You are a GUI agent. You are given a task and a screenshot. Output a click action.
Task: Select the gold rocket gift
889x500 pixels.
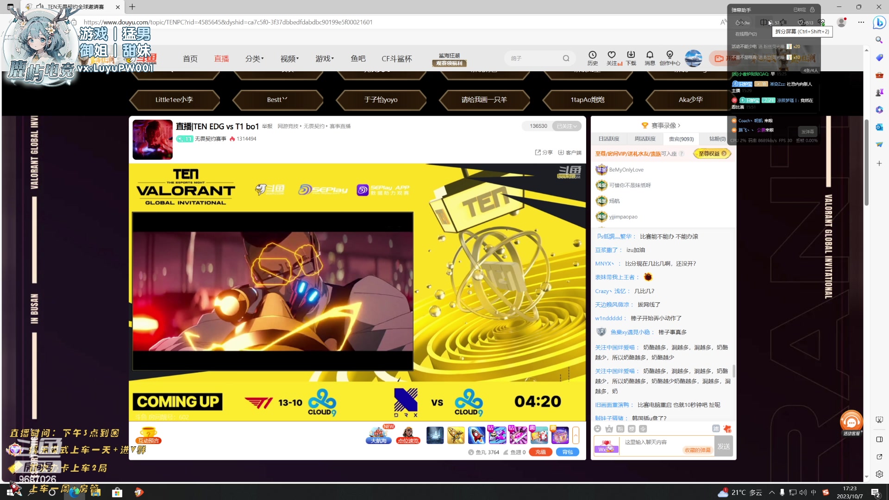coord(456,435)
